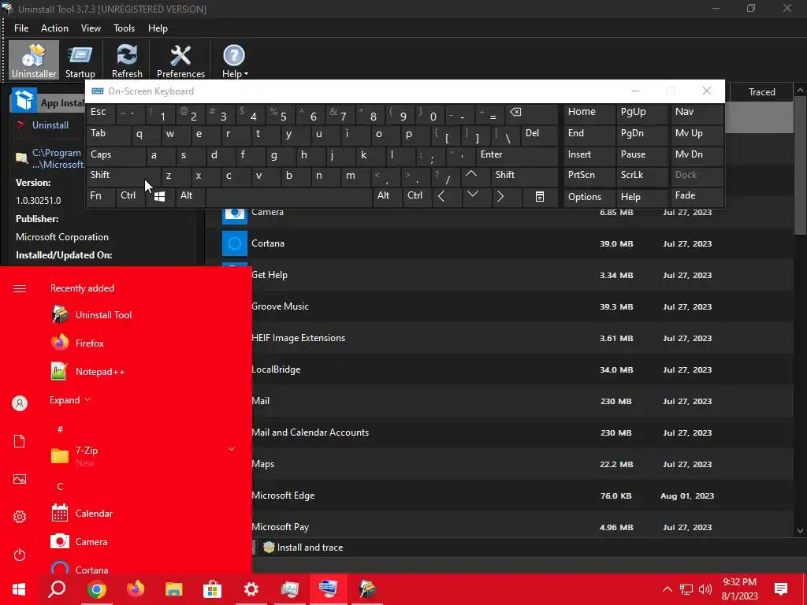Image resolution: width=807 pixels, height=605 pixels.
Task: Open Settings gear in Start sidebar
Action: click(x=20, y=517)
